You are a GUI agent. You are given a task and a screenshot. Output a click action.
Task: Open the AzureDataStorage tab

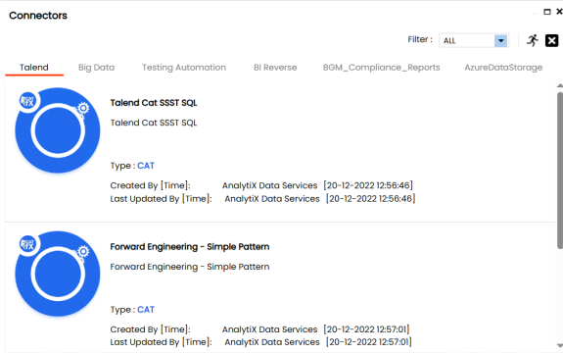coord(503,68)
